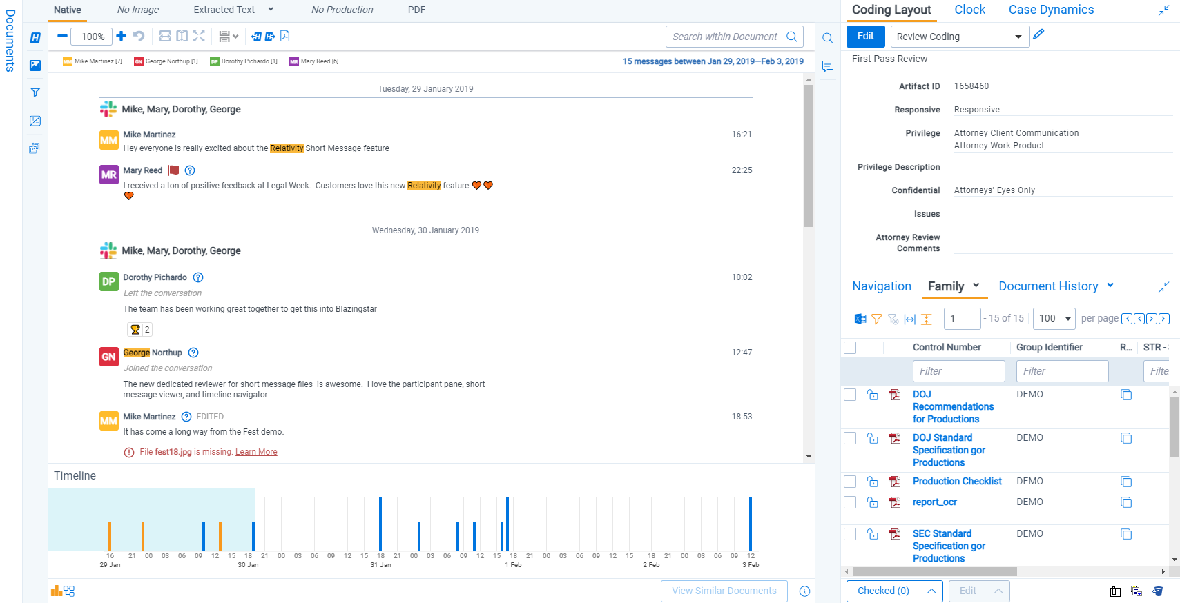The width and height of the screenshot is (1180, 603).
Task: Collapse the Family pane arrows icon
Action: tap(1164, 286)
